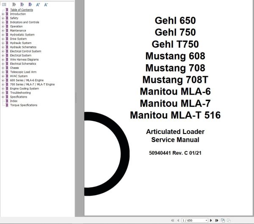Click the 'Gehl T750' title line
The width and height of the screenshot is (254, 224).
175,44
